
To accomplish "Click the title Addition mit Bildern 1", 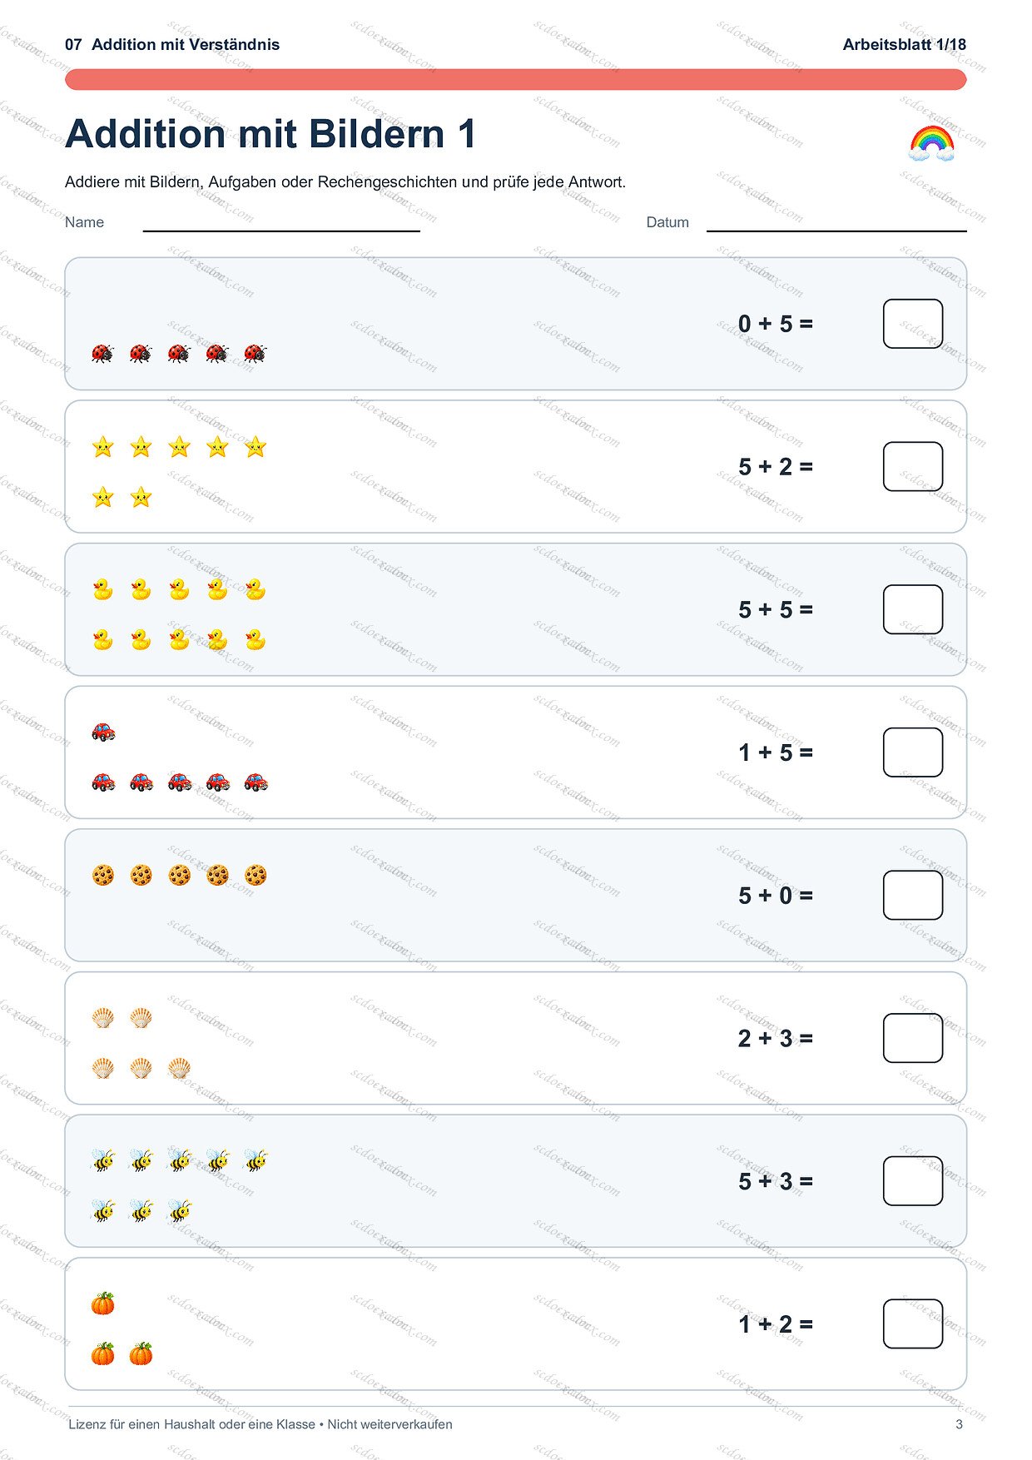I will [x=270, y=134].
